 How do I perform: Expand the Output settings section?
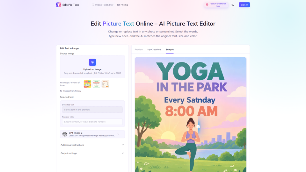tap(92, 153)
